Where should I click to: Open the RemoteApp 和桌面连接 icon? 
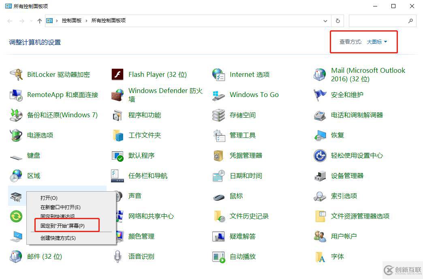16,95
